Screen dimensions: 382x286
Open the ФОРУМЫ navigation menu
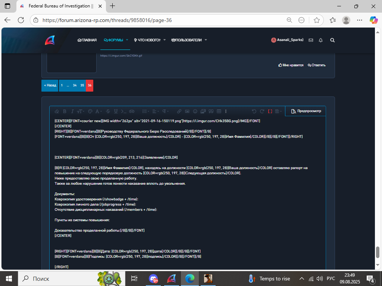coord(116,40)
